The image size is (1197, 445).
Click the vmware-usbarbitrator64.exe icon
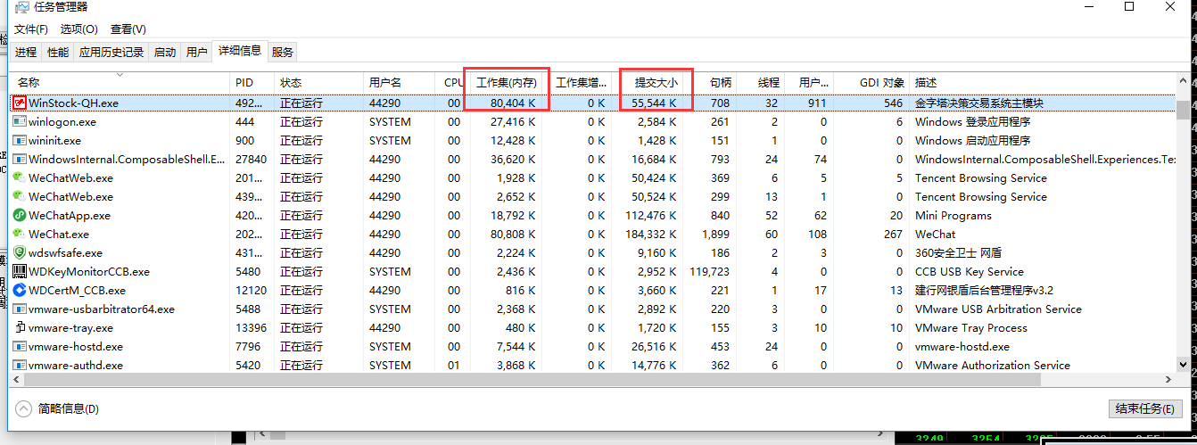(20, 309)
